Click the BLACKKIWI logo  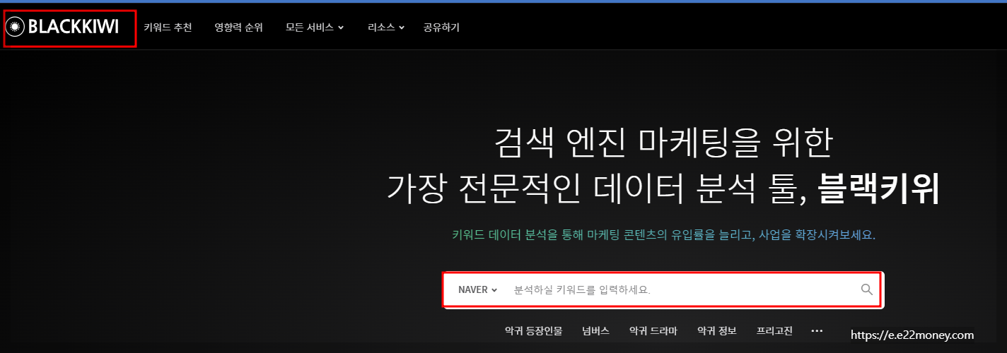(62, 28)
